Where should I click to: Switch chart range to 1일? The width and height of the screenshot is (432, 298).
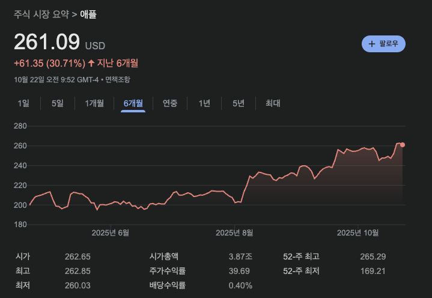click(23, 103)
